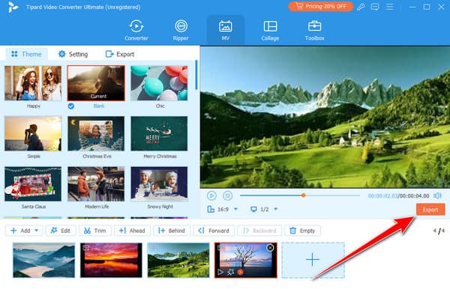The image size is (450, 289).
Task: Open the Converter module
Action: 136,30
